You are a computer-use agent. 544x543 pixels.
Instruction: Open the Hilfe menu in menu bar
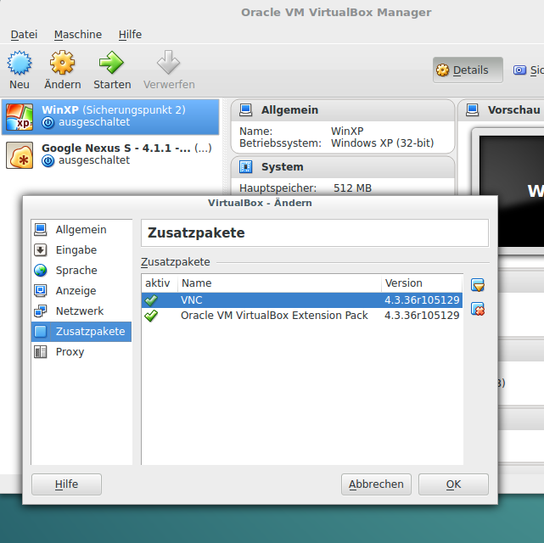[130, 35]
